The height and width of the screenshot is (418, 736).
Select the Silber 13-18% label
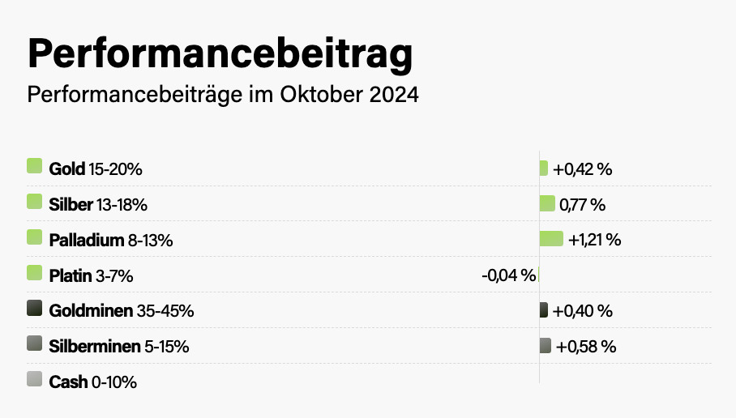(98, 205)
